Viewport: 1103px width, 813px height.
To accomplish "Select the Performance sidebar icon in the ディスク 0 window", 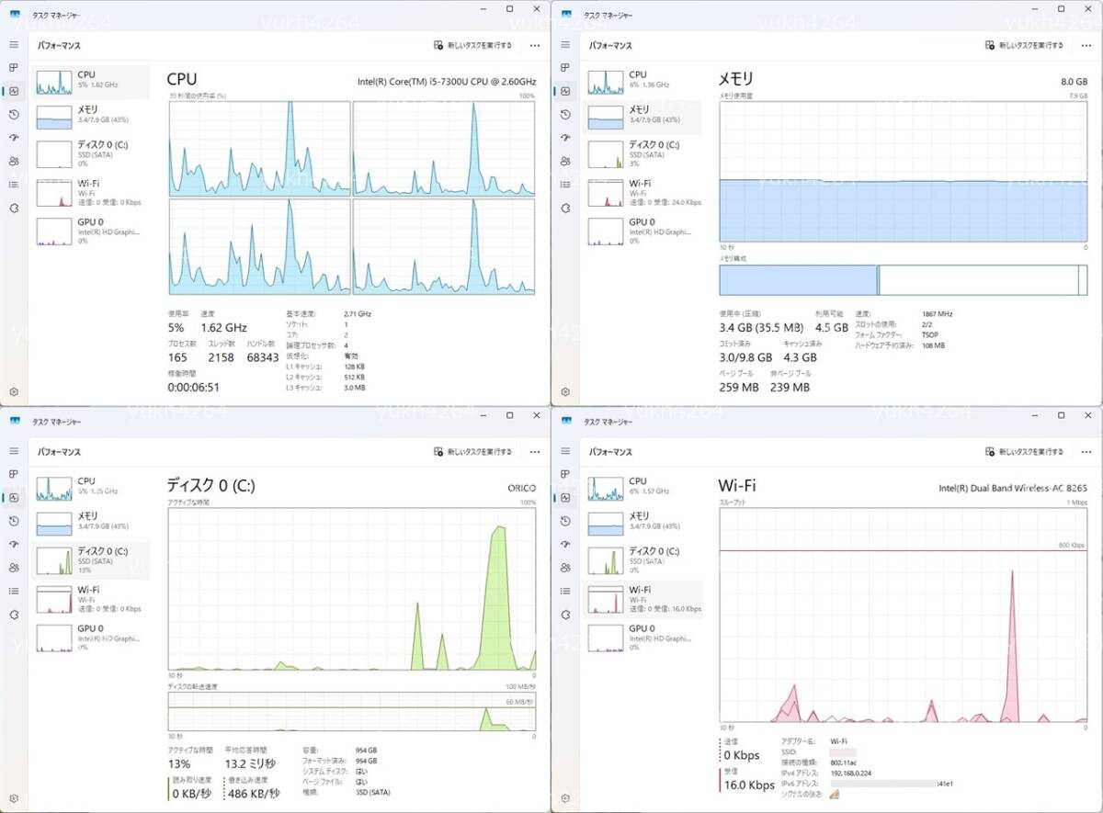I will [14, 498].
